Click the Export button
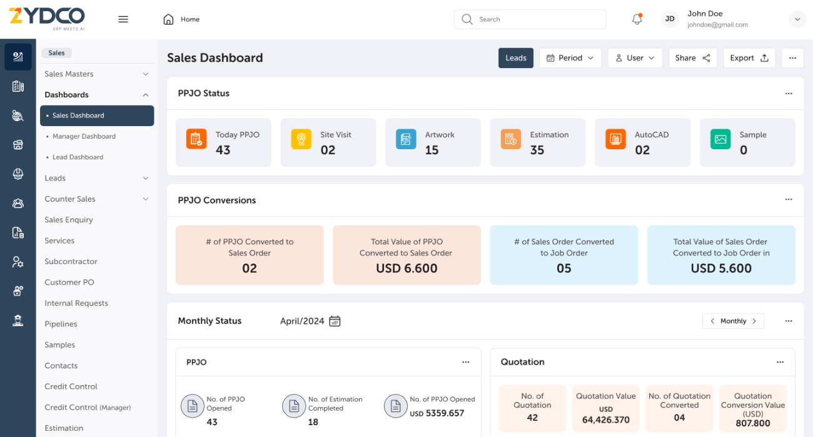The image size is (813, 437). pyautogui.click(x=749, y=58)
